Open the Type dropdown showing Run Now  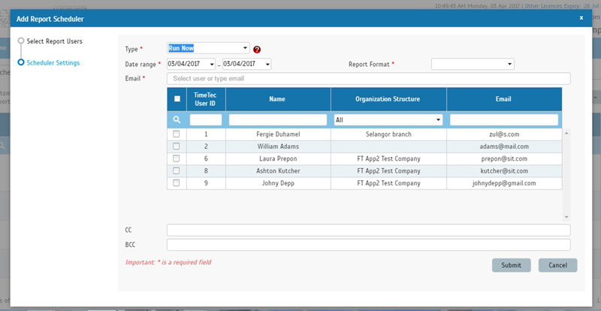tap(208, 48)
